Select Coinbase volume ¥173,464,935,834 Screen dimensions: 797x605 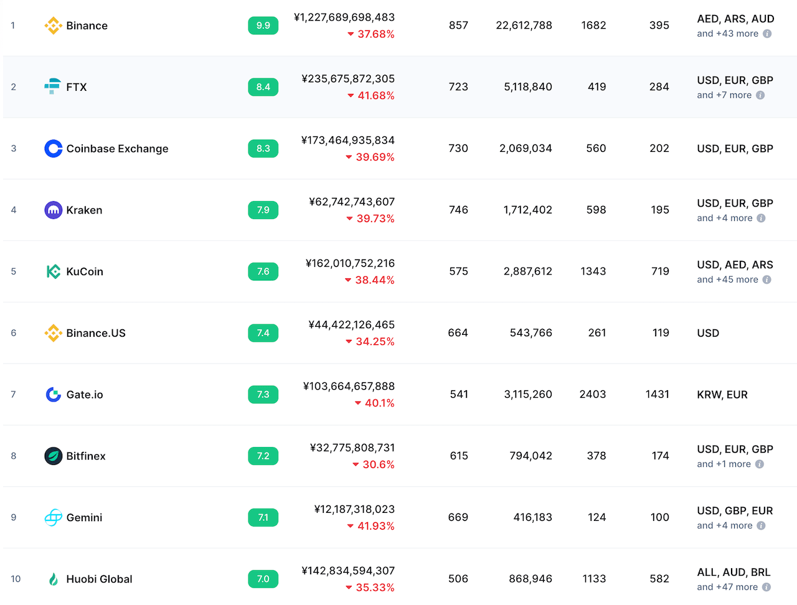point(348,141)
